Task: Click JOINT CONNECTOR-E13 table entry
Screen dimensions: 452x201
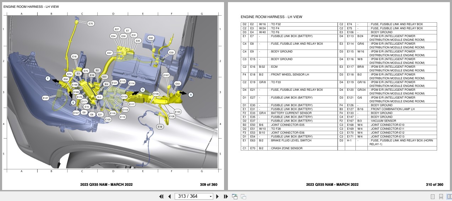Action: click(387, 136)
